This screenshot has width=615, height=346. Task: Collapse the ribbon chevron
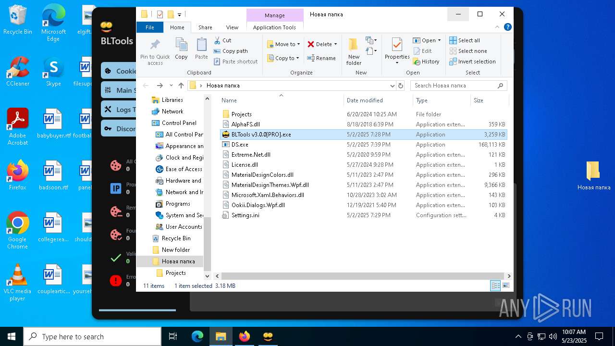point(498,27)
